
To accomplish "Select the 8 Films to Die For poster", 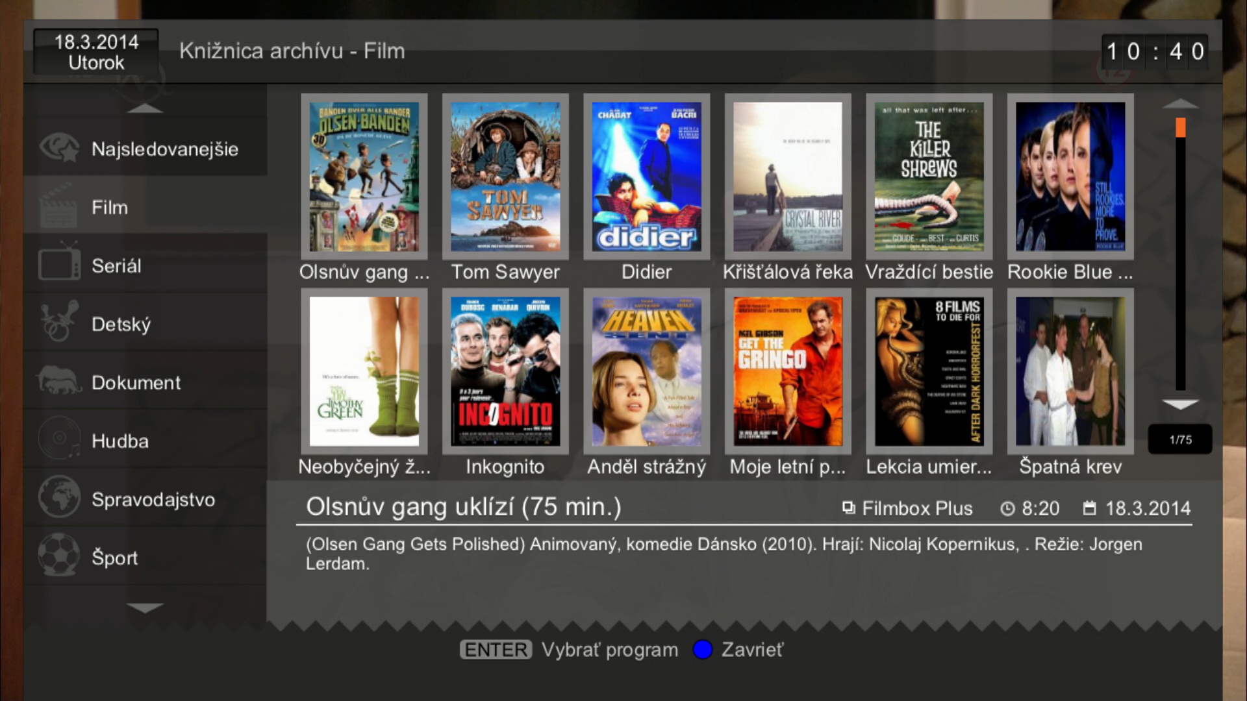I will (929, 371).
